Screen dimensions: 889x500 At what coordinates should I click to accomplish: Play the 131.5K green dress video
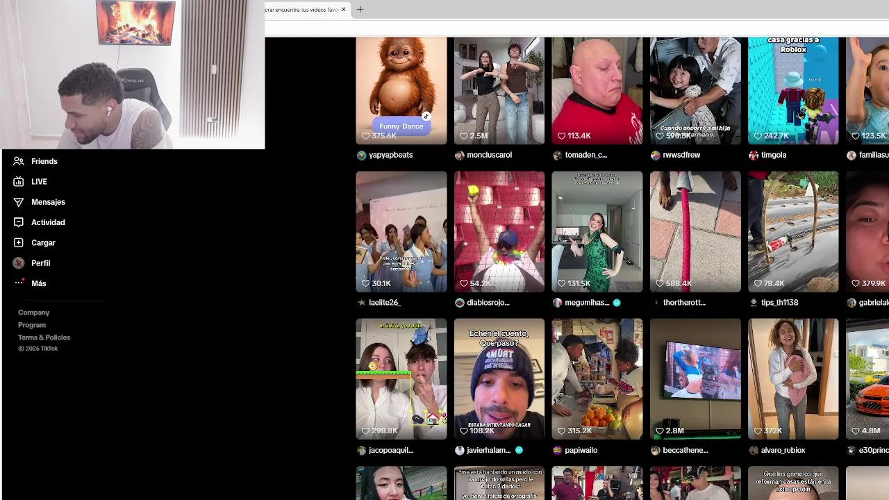pyautogui.click(x=597, y=231)
